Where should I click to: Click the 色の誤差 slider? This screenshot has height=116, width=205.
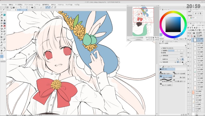[x=170, y=54]
